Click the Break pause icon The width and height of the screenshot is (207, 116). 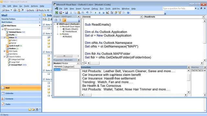coord(100,13)
